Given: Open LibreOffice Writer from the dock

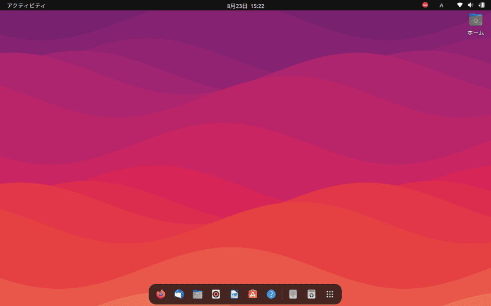Looking at the screenshot, I should (x=234, y=294).
